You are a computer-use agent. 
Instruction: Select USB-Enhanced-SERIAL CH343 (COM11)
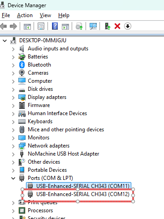pos(78,186)
